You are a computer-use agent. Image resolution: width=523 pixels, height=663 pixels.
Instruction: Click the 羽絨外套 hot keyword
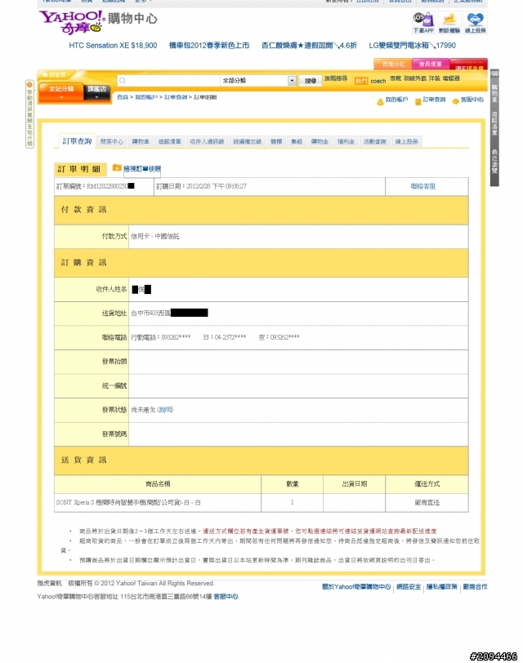point(414,78)
